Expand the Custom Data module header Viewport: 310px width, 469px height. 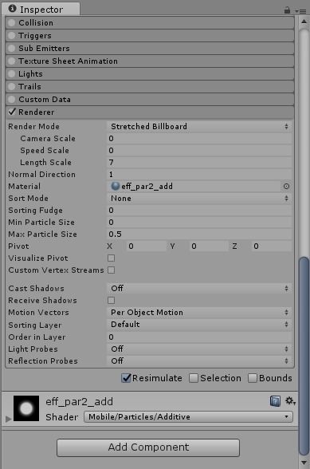150,99
